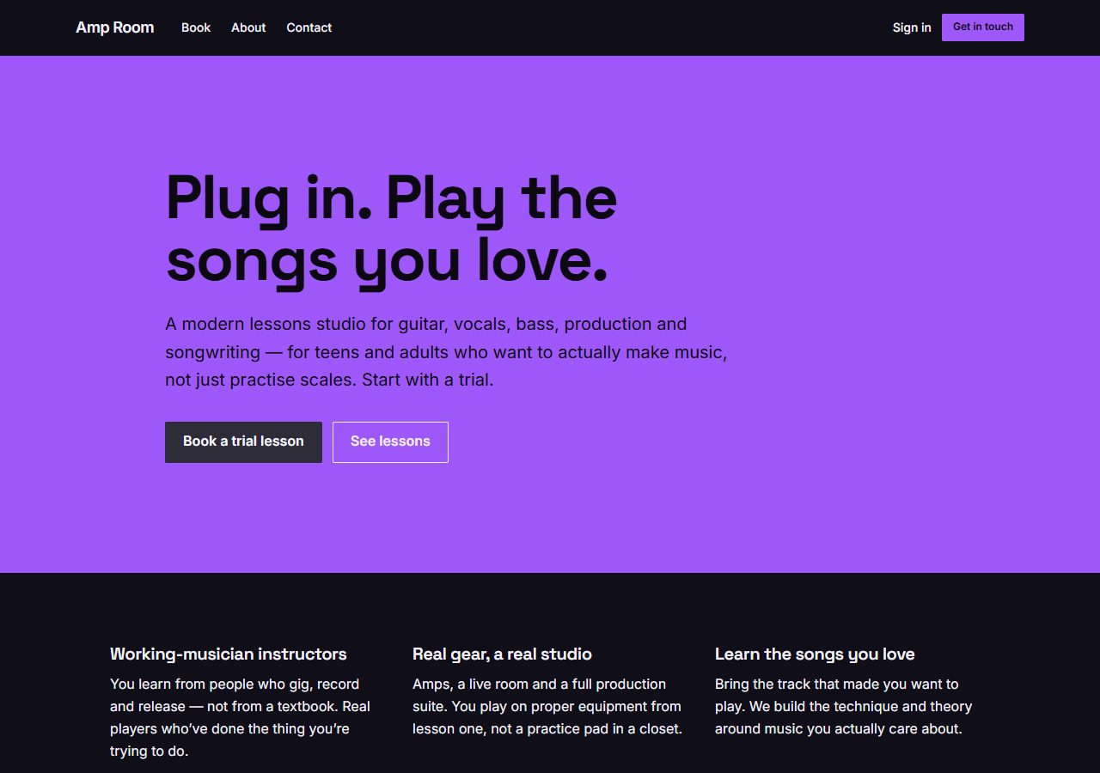Click the See lessons button
This screenshot has width=1100, height=773.
pos(390,442)
